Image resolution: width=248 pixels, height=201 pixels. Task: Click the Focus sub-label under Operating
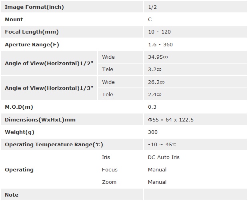pyautogui.click(x=110, y=170)
